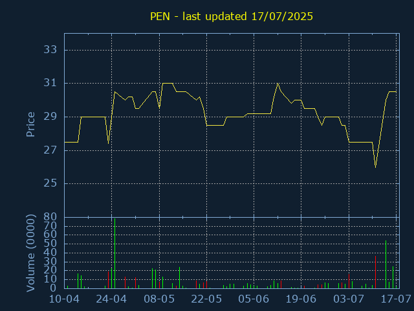
Task: Click the 24-04 date label
Action: 111,299
